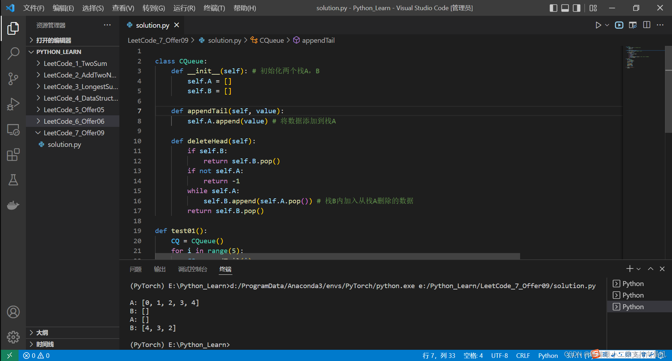The image size is (672, 361).
Task: Open new terminal launch profile dropdown
Action: click(x=638, y=269)
